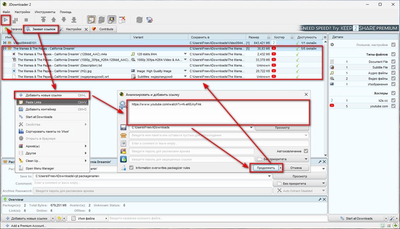Click the archive password field in dialog
The height and width of the screenshot is (229, 400).
(191, 151)
